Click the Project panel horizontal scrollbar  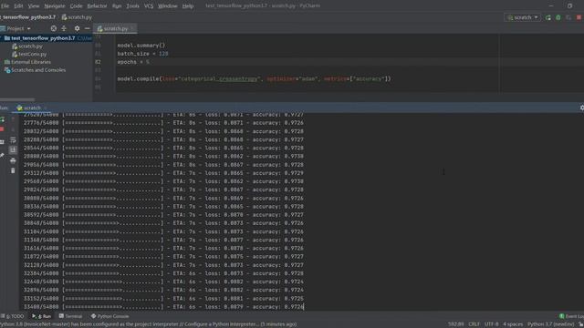click(17, 100)
